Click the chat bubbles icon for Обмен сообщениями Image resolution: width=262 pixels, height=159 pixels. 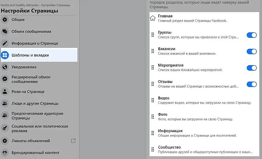click(x=5, y=31)
